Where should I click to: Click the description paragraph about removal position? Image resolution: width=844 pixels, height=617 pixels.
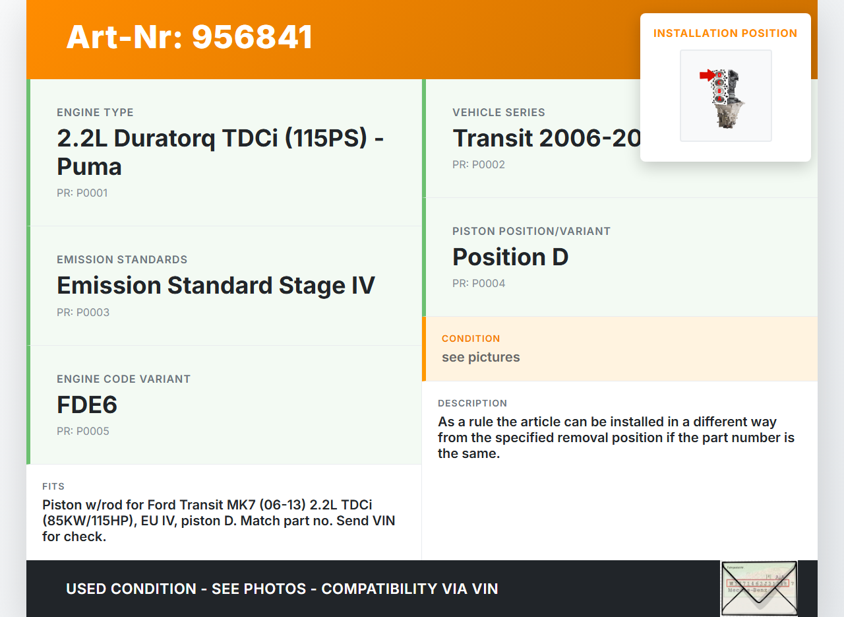pos(616,438)
